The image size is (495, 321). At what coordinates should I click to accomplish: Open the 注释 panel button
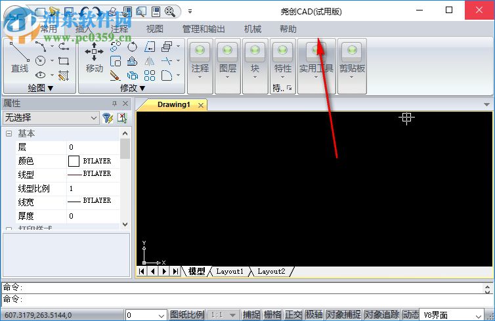pos(200,66)
